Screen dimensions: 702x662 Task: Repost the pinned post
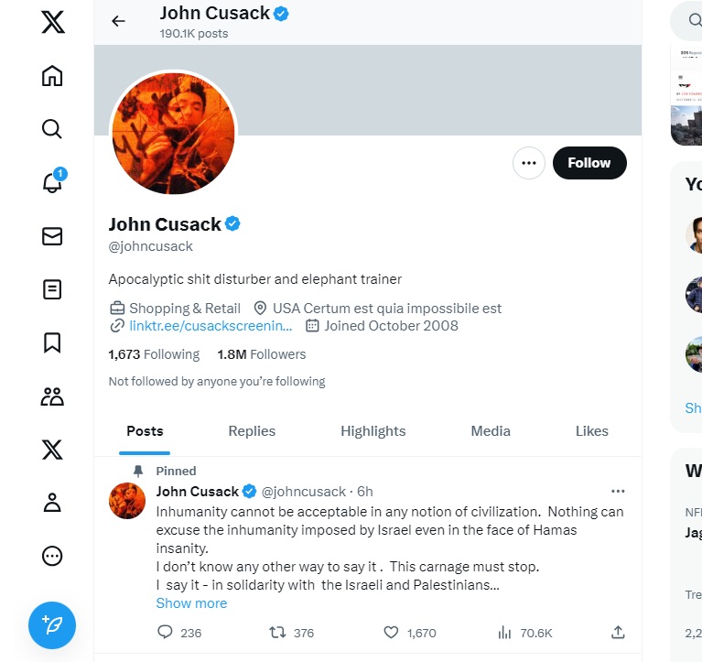(277, 633)
